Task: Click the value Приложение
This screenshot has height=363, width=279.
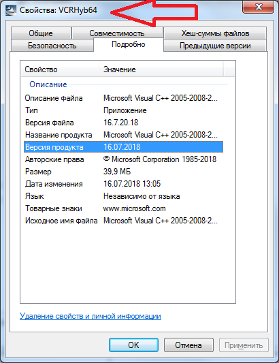Action: tap(125, 110)
